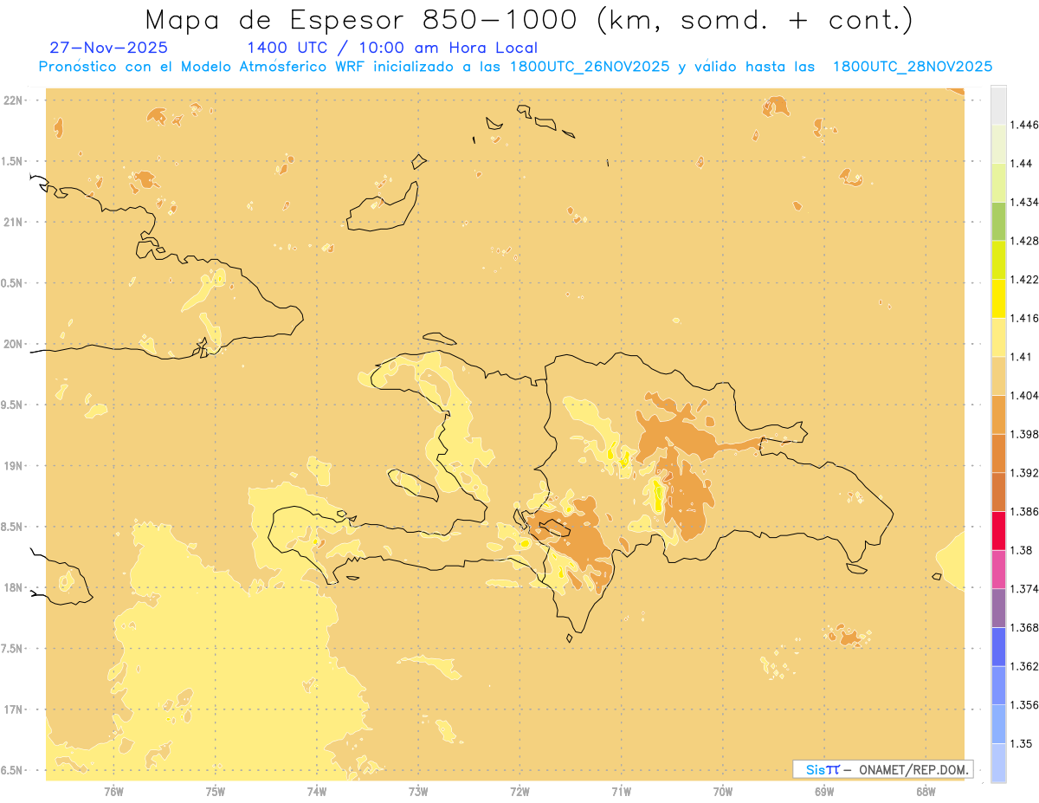Click the 72W longitude tick label

pyautogui.click(x=519, y=791)
